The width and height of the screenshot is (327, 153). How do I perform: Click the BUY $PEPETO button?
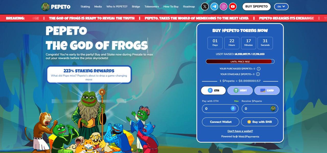256,7
